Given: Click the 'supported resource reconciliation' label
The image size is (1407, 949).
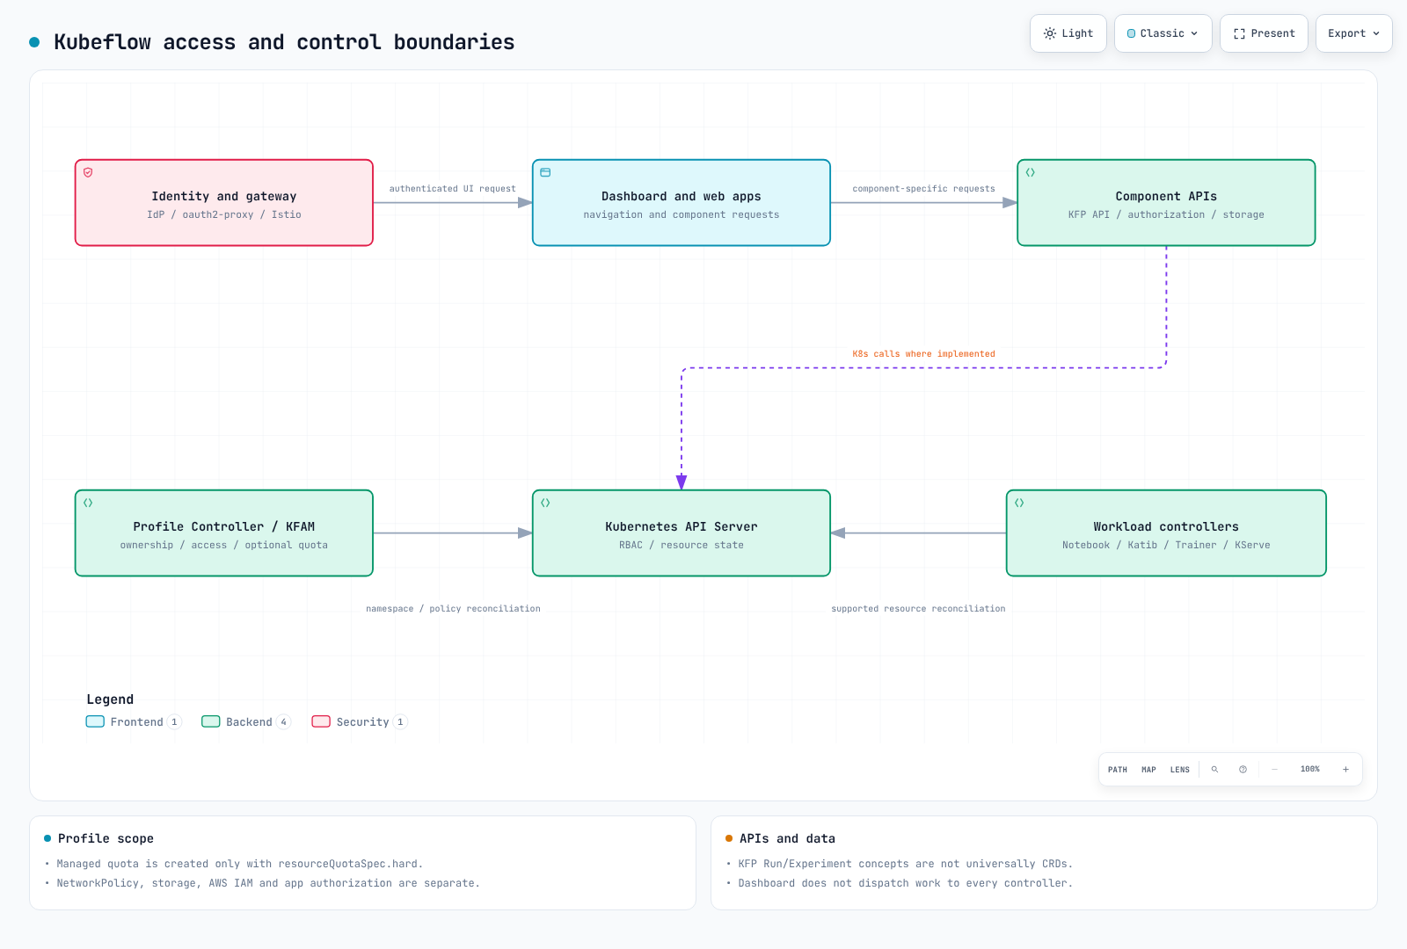Looking at the screenshot, I should tap(918, 609).
